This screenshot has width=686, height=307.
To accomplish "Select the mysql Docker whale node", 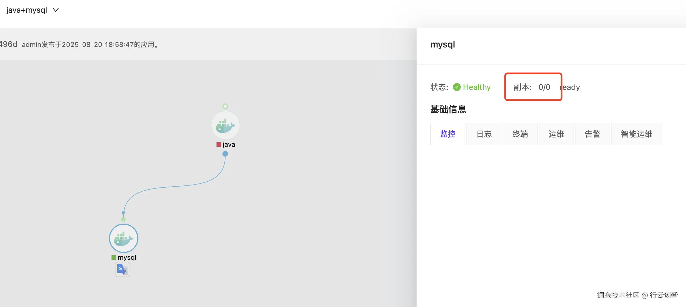I will pos(124,238).
